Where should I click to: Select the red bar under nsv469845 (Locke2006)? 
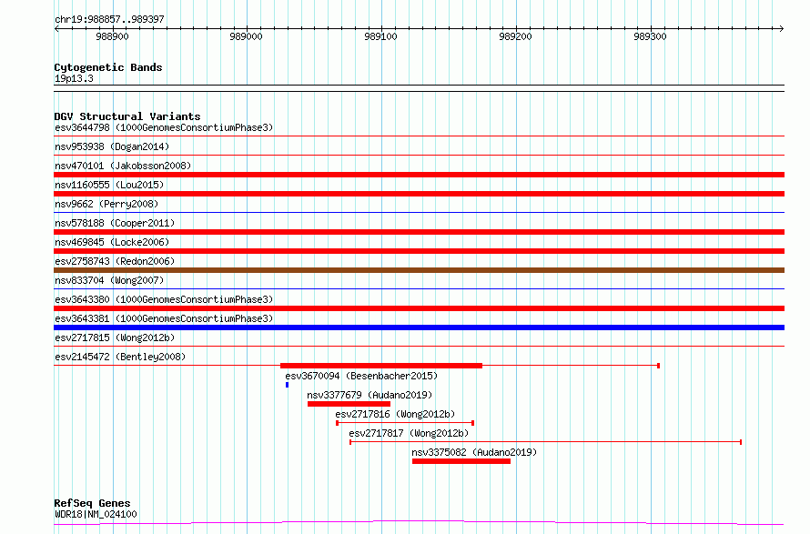pyautogui.click(x=419, y=251)
